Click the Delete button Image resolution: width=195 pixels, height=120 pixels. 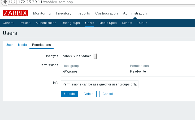89,94
